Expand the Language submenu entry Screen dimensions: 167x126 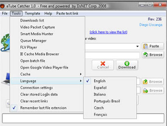pos(47,81)
